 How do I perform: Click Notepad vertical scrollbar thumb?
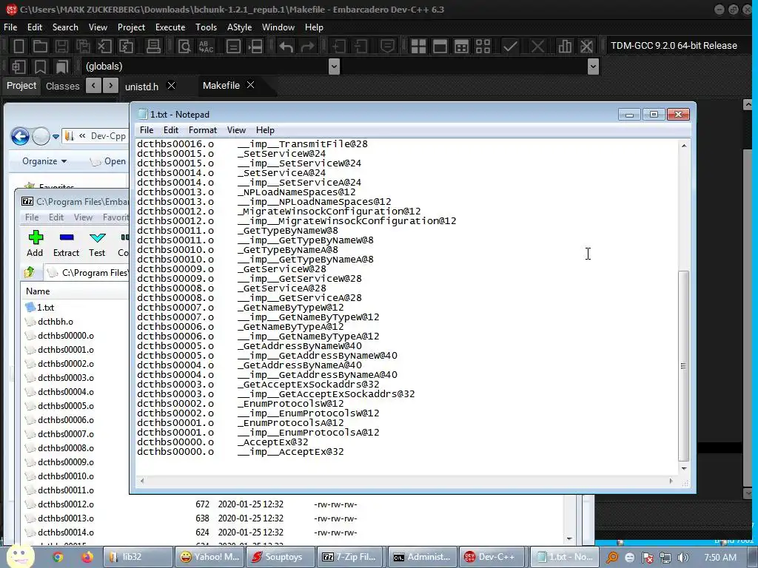683,365
